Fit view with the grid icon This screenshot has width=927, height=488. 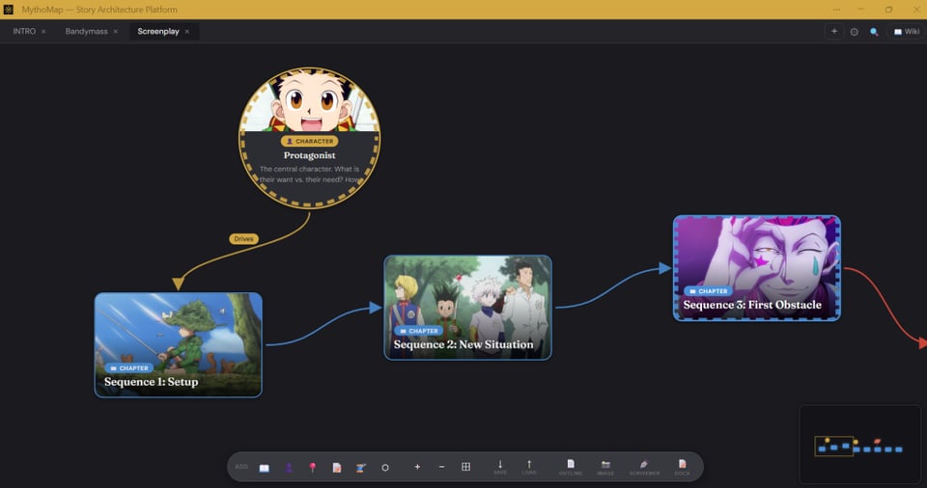(x=465, y=467)
